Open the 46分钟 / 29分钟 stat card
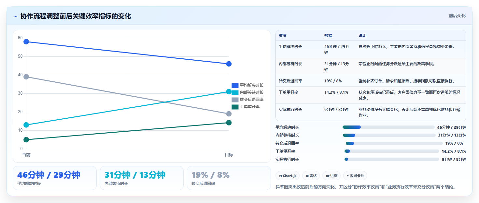479x203 pixels. click(x=55, y=178)
